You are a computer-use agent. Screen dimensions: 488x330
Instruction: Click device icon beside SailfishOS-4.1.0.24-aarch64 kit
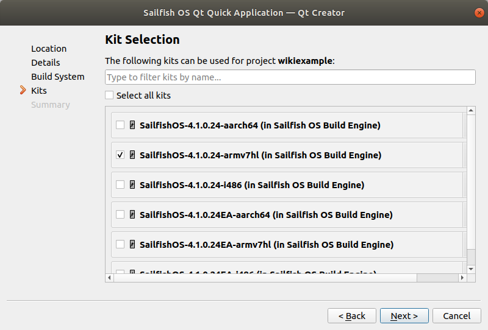132,125
